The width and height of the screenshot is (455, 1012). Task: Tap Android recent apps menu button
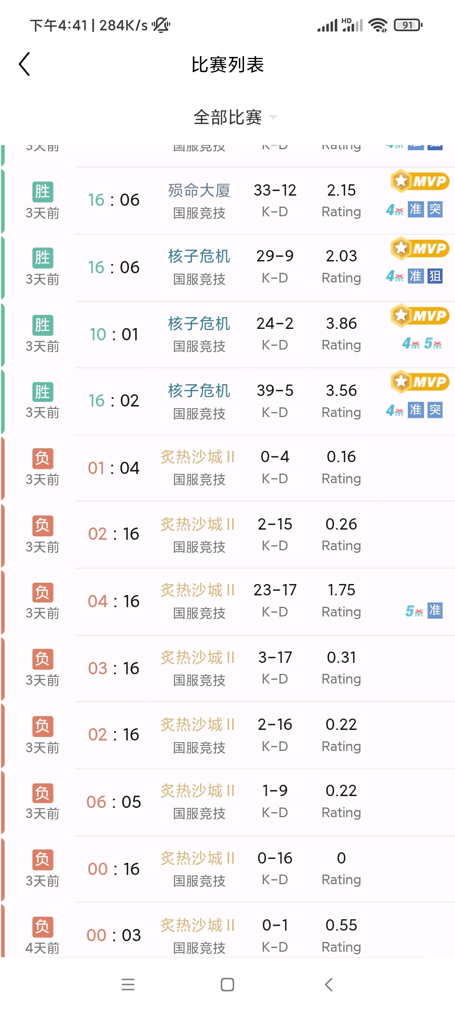click(128, 984)
